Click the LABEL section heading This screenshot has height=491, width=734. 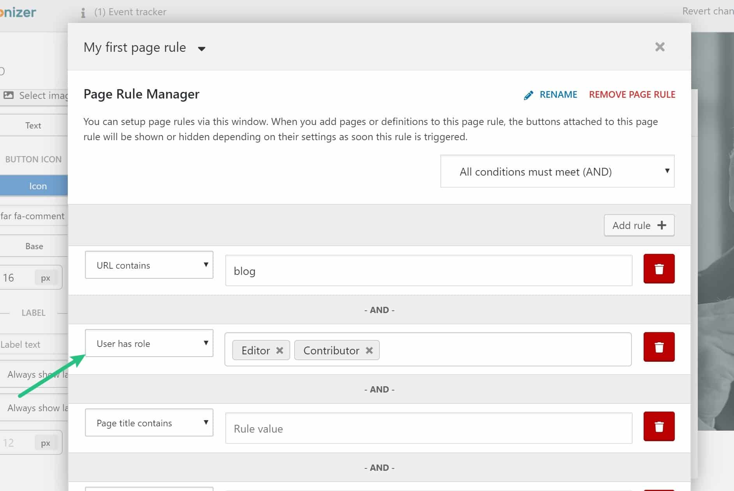(x=34, y=313)
